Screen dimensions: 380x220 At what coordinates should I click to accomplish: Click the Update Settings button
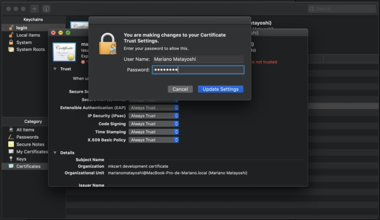pyautogui.click(x=221, y=89)
